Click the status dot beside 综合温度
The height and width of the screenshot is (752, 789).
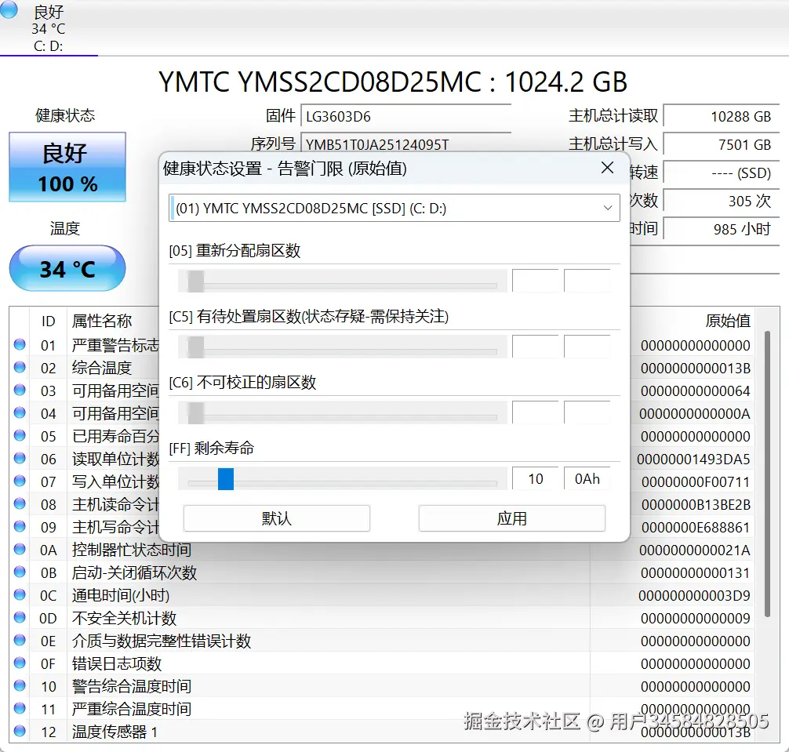click(x=20, y=367)
